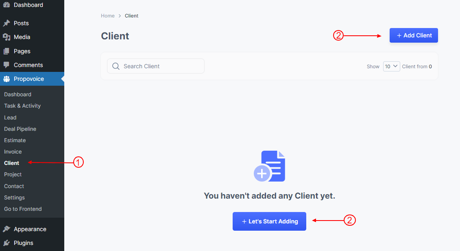Click the Let's Start Adding button
The image size is (460, 251).
(x=269, y=221)
